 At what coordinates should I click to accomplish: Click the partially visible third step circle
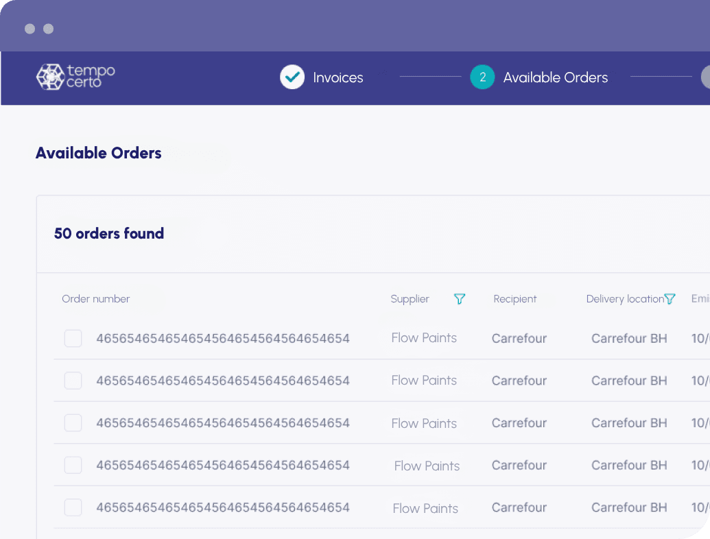tap(705, 77)
